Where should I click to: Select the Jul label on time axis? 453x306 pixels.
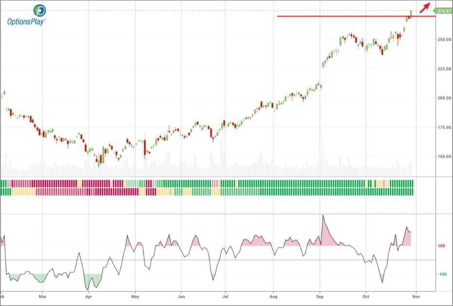coord(225,296)
